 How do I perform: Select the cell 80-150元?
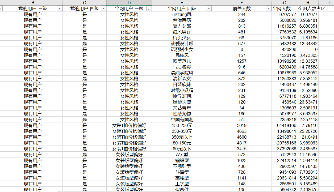pos(182,143)
